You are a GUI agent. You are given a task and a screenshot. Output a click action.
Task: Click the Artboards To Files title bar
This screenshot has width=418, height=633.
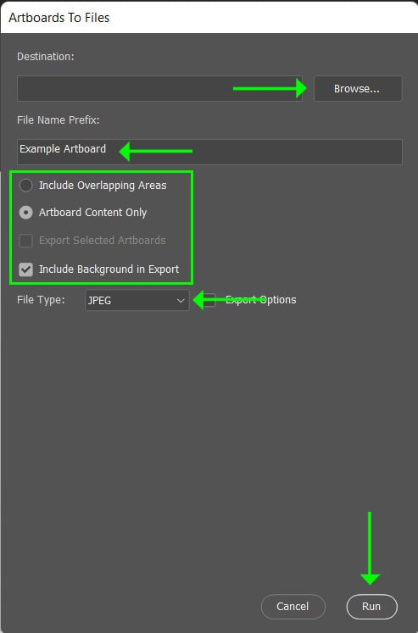click(x=209, y=17)
